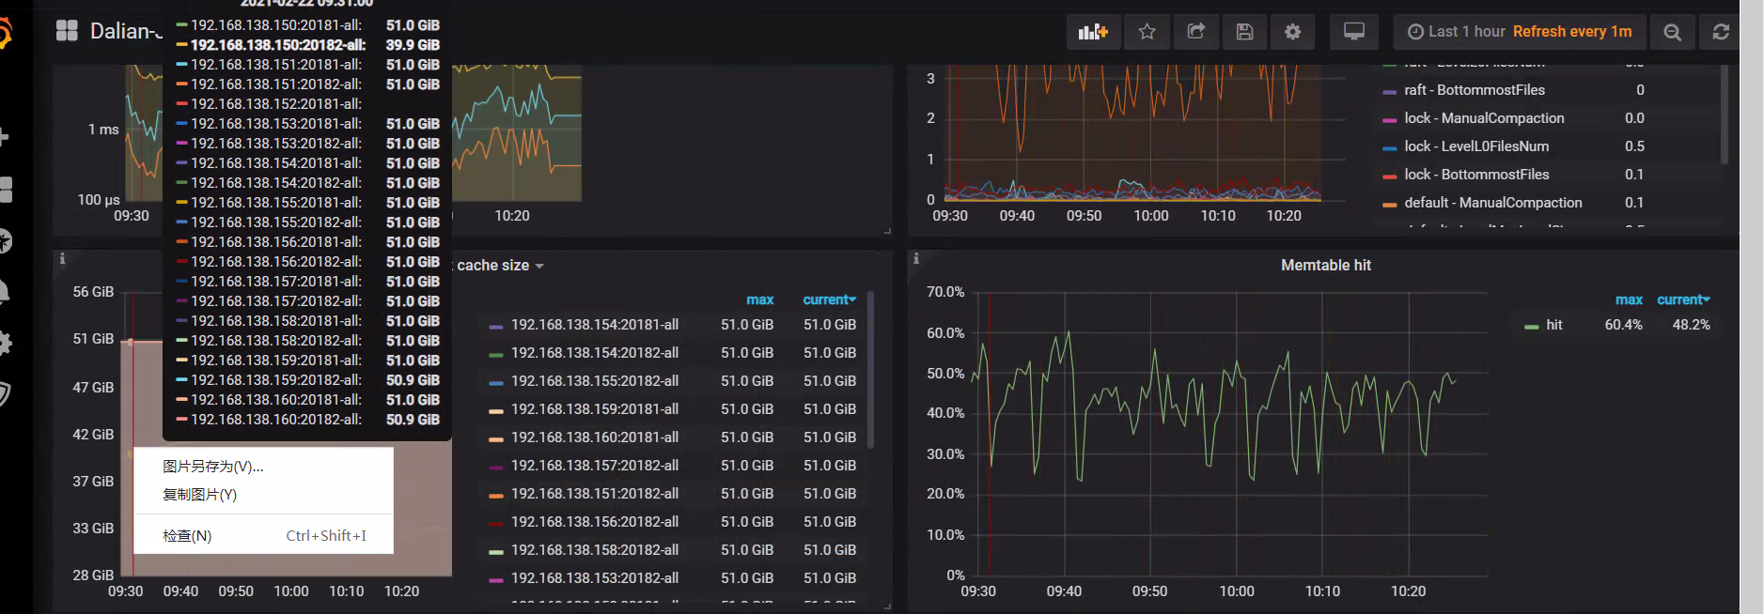Toggle lock - ManualCompaction series visibility

tap(1483, 118)
